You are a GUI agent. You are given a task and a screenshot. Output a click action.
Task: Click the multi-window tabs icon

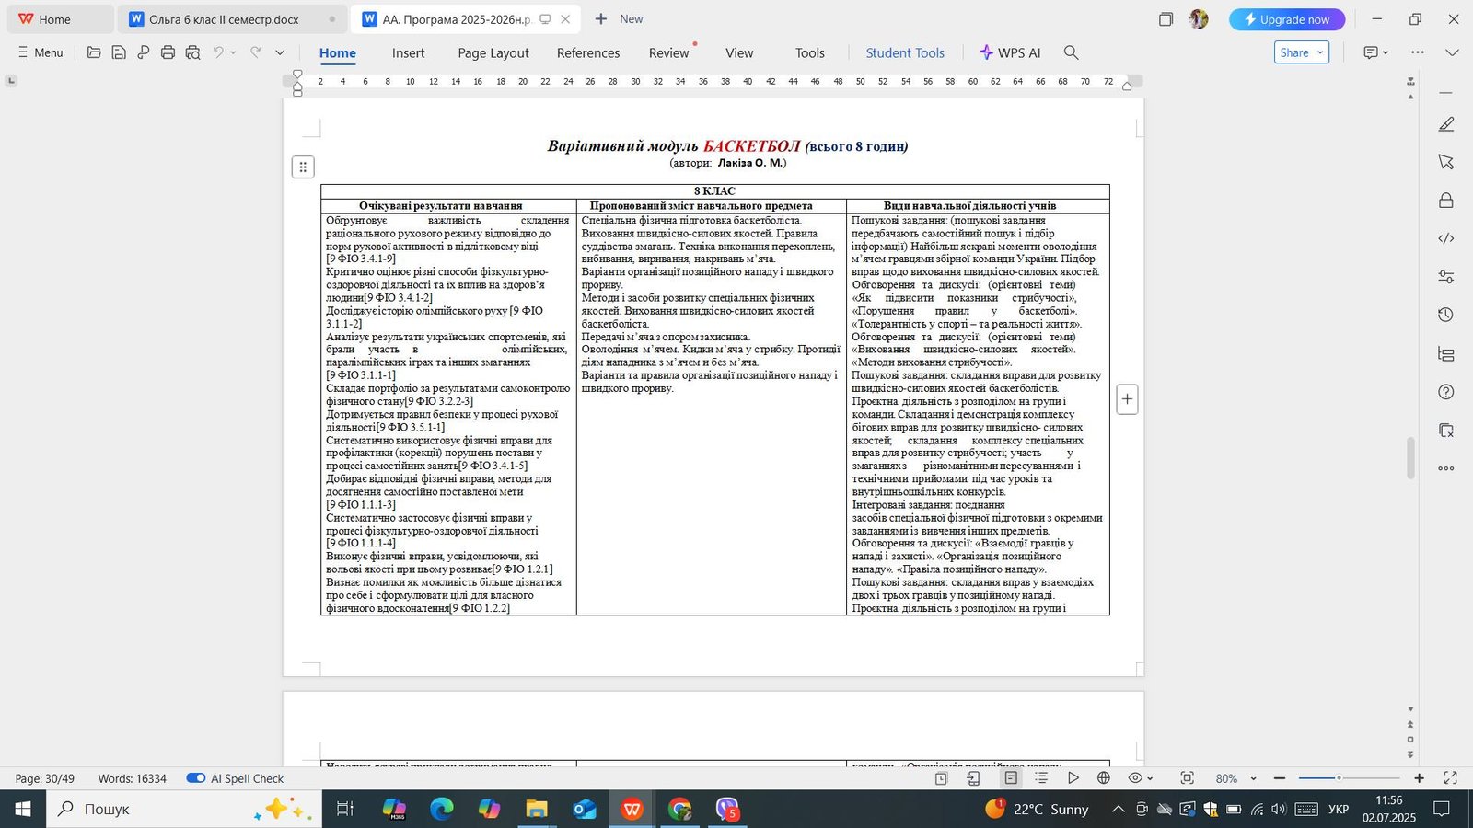pos(1166,19)
